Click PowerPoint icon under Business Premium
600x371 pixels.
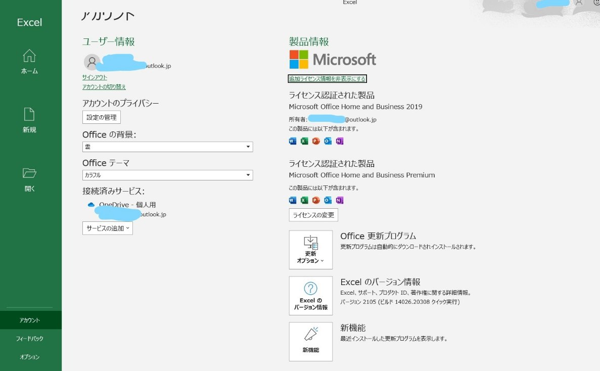pos(316,200)
